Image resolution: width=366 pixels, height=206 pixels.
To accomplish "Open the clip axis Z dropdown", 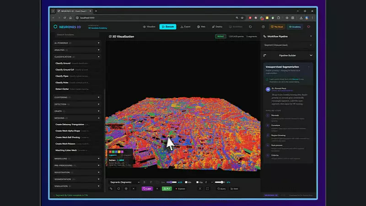I will (209, 182).
